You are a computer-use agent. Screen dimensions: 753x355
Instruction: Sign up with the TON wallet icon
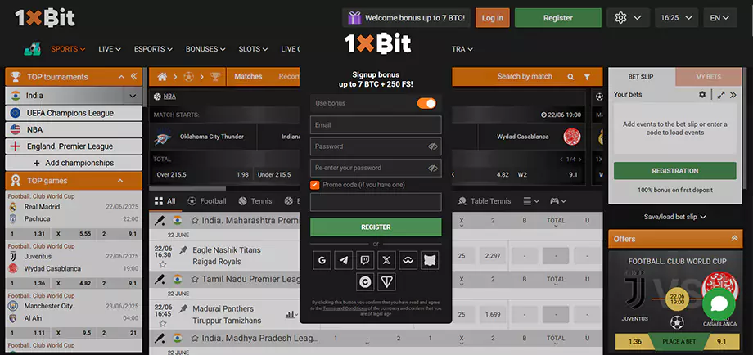pyautogui.click(x=386, y=282)
